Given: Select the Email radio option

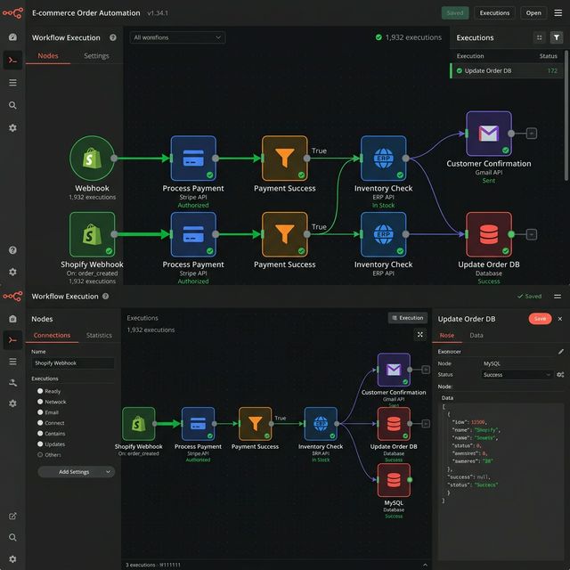Looking at the screenshot, I should click(x=40, y=412).
